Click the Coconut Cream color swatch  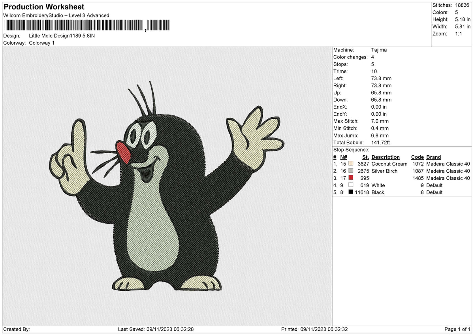point(351,164)
